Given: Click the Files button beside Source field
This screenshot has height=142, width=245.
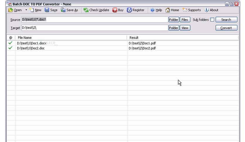Looking at the screenshot, I should click(185, 20).
